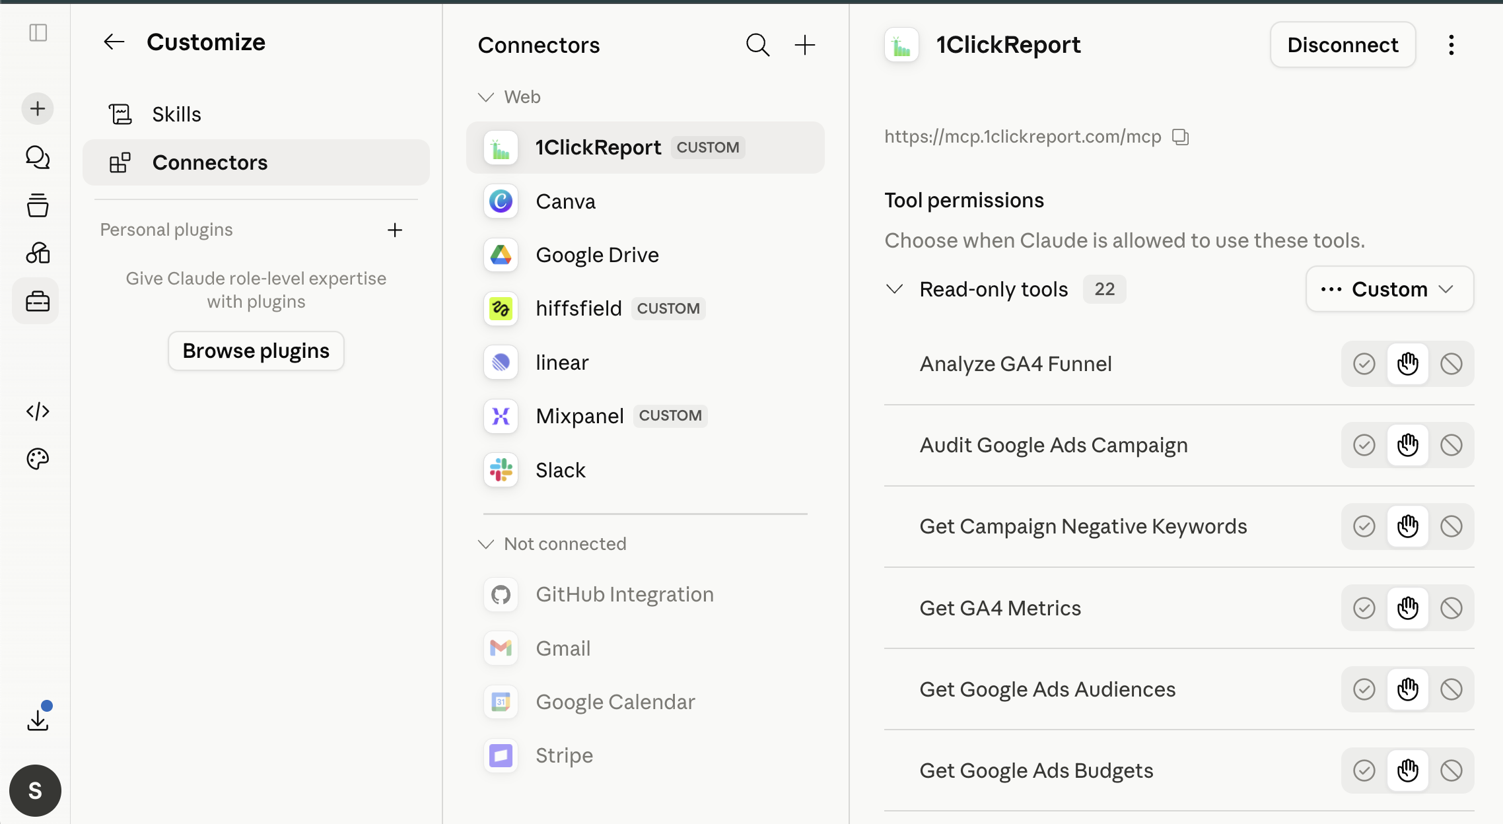Viewport: 1503px width, 824px height.
Task: Open the palette icon in sidebar
Action: pos(38,458)
